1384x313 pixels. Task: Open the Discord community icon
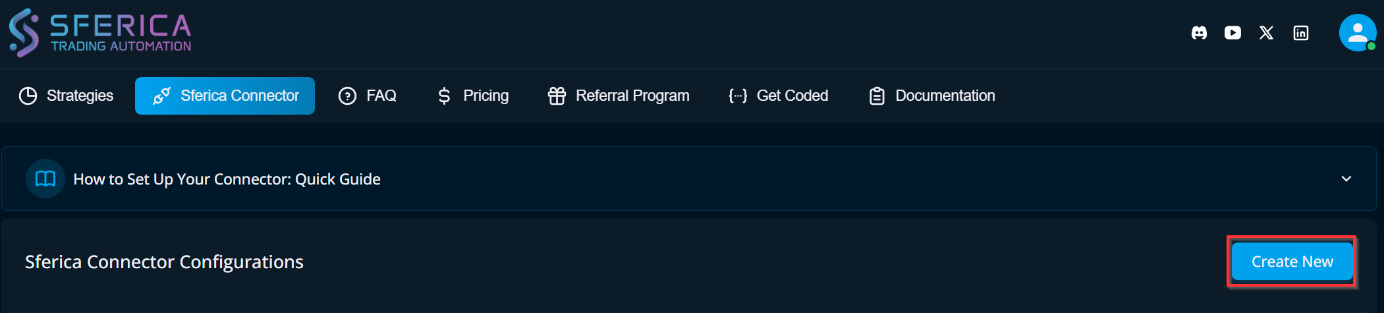pyautogui.click(x=1199, y=33)
